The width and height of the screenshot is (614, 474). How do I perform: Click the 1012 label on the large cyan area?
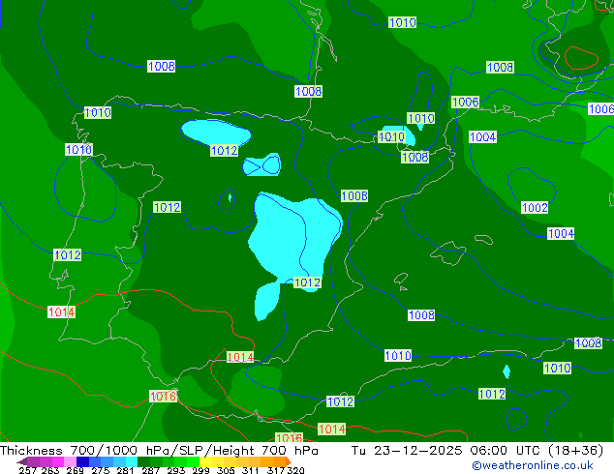307,282
